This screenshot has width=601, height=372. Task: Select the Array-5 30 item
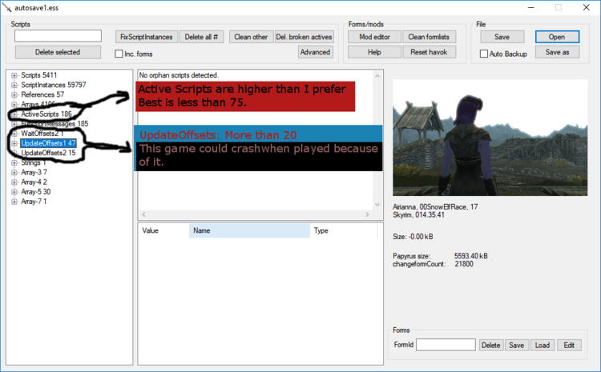36,192
